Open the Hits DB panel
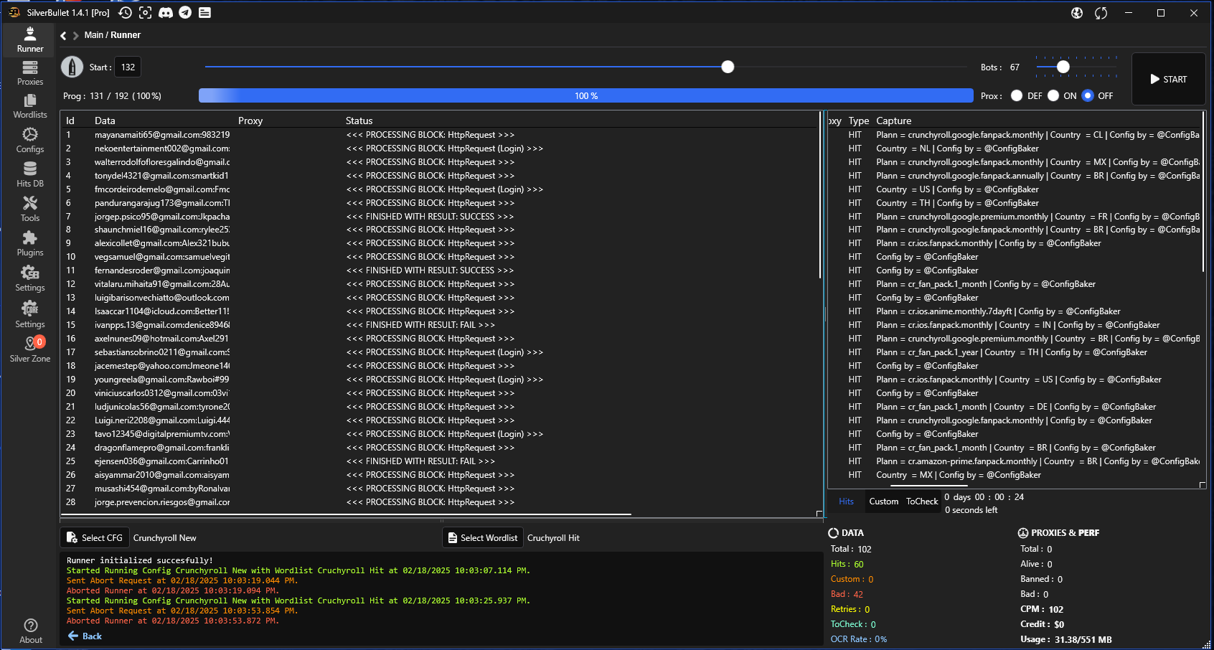The width and height of the screenshot is (1214, 650). 30,175
